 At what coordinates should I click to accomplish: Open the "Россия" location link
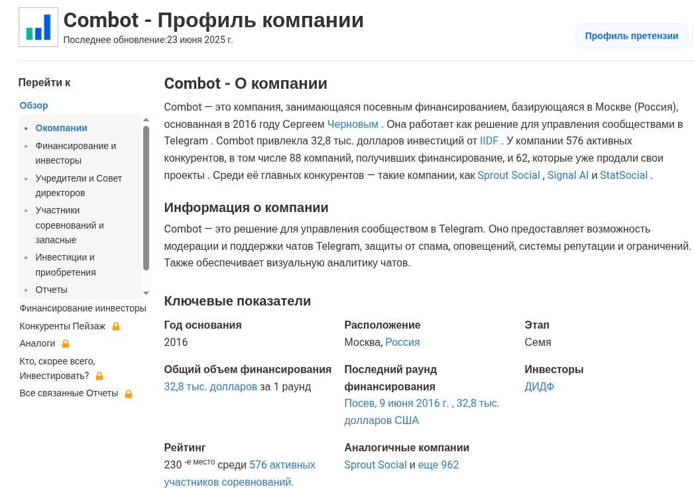[402, 342]
